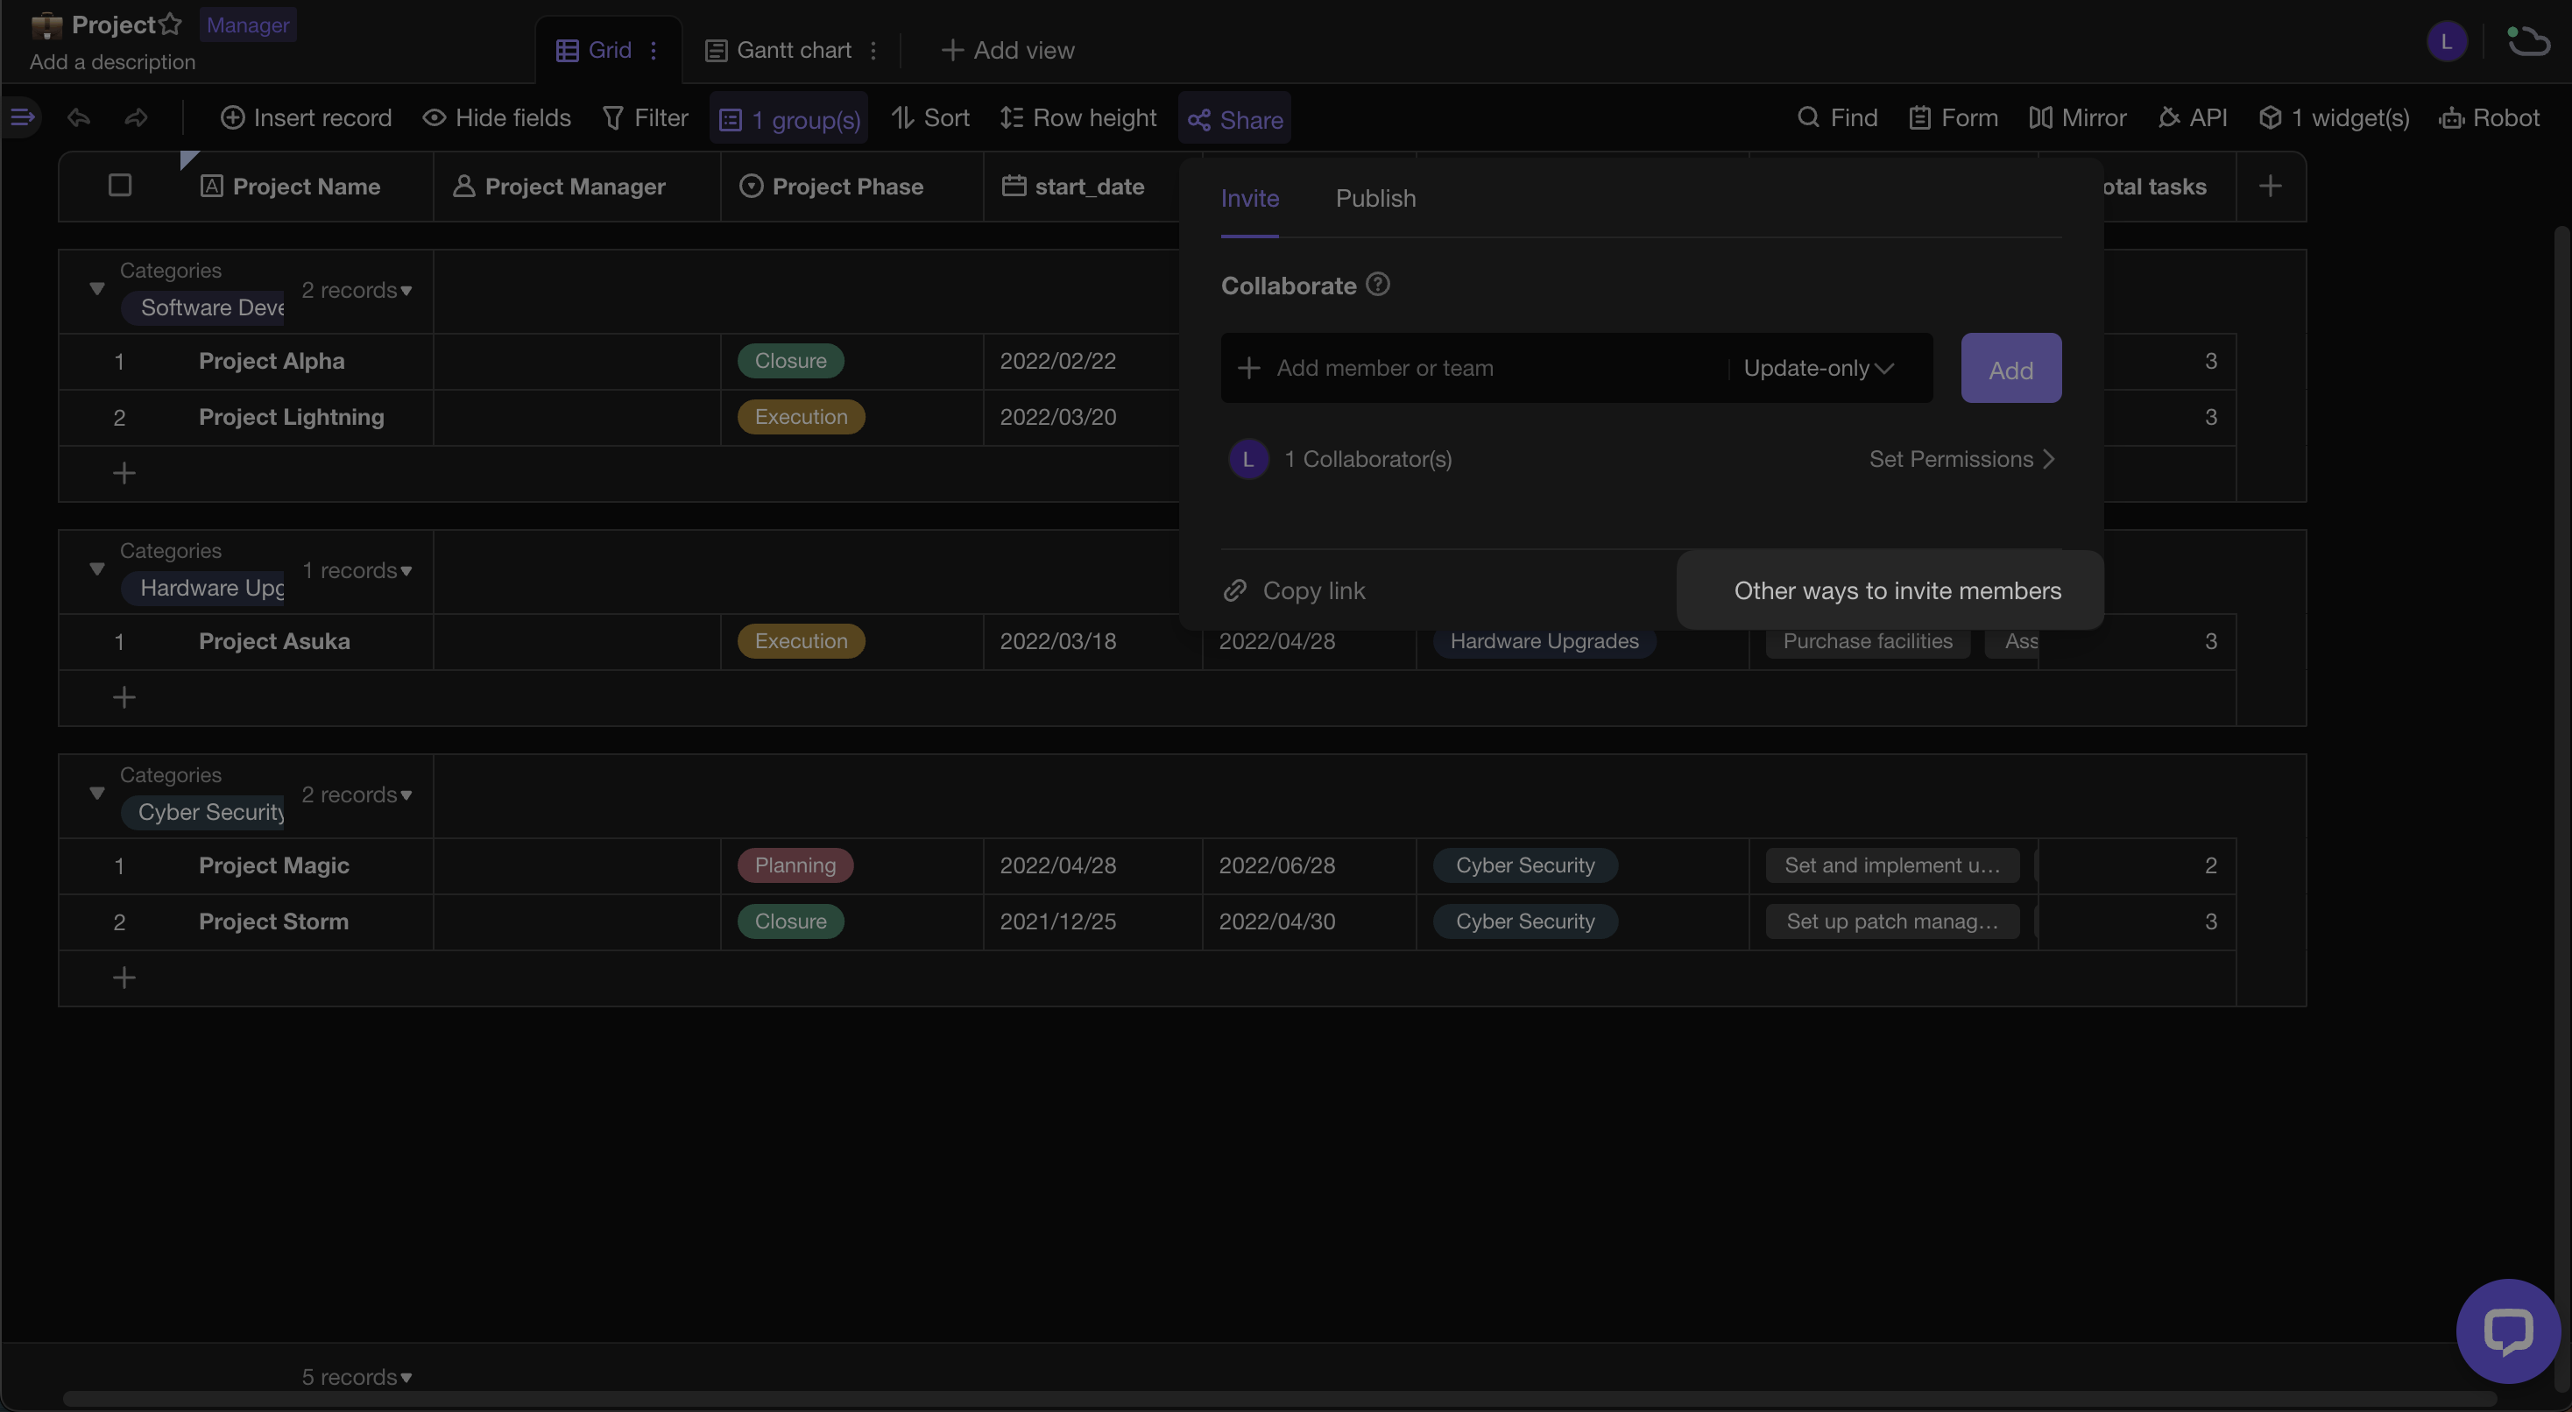Open the Grid view options menu
Image resolution: width=2572 pixels, height=1412 pixels.
click(654, 50)
